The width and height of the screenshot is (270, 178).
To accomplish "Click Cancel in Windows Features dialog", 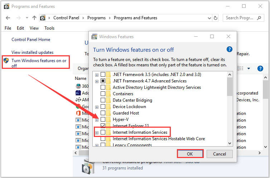I will [x=220, y=154].
